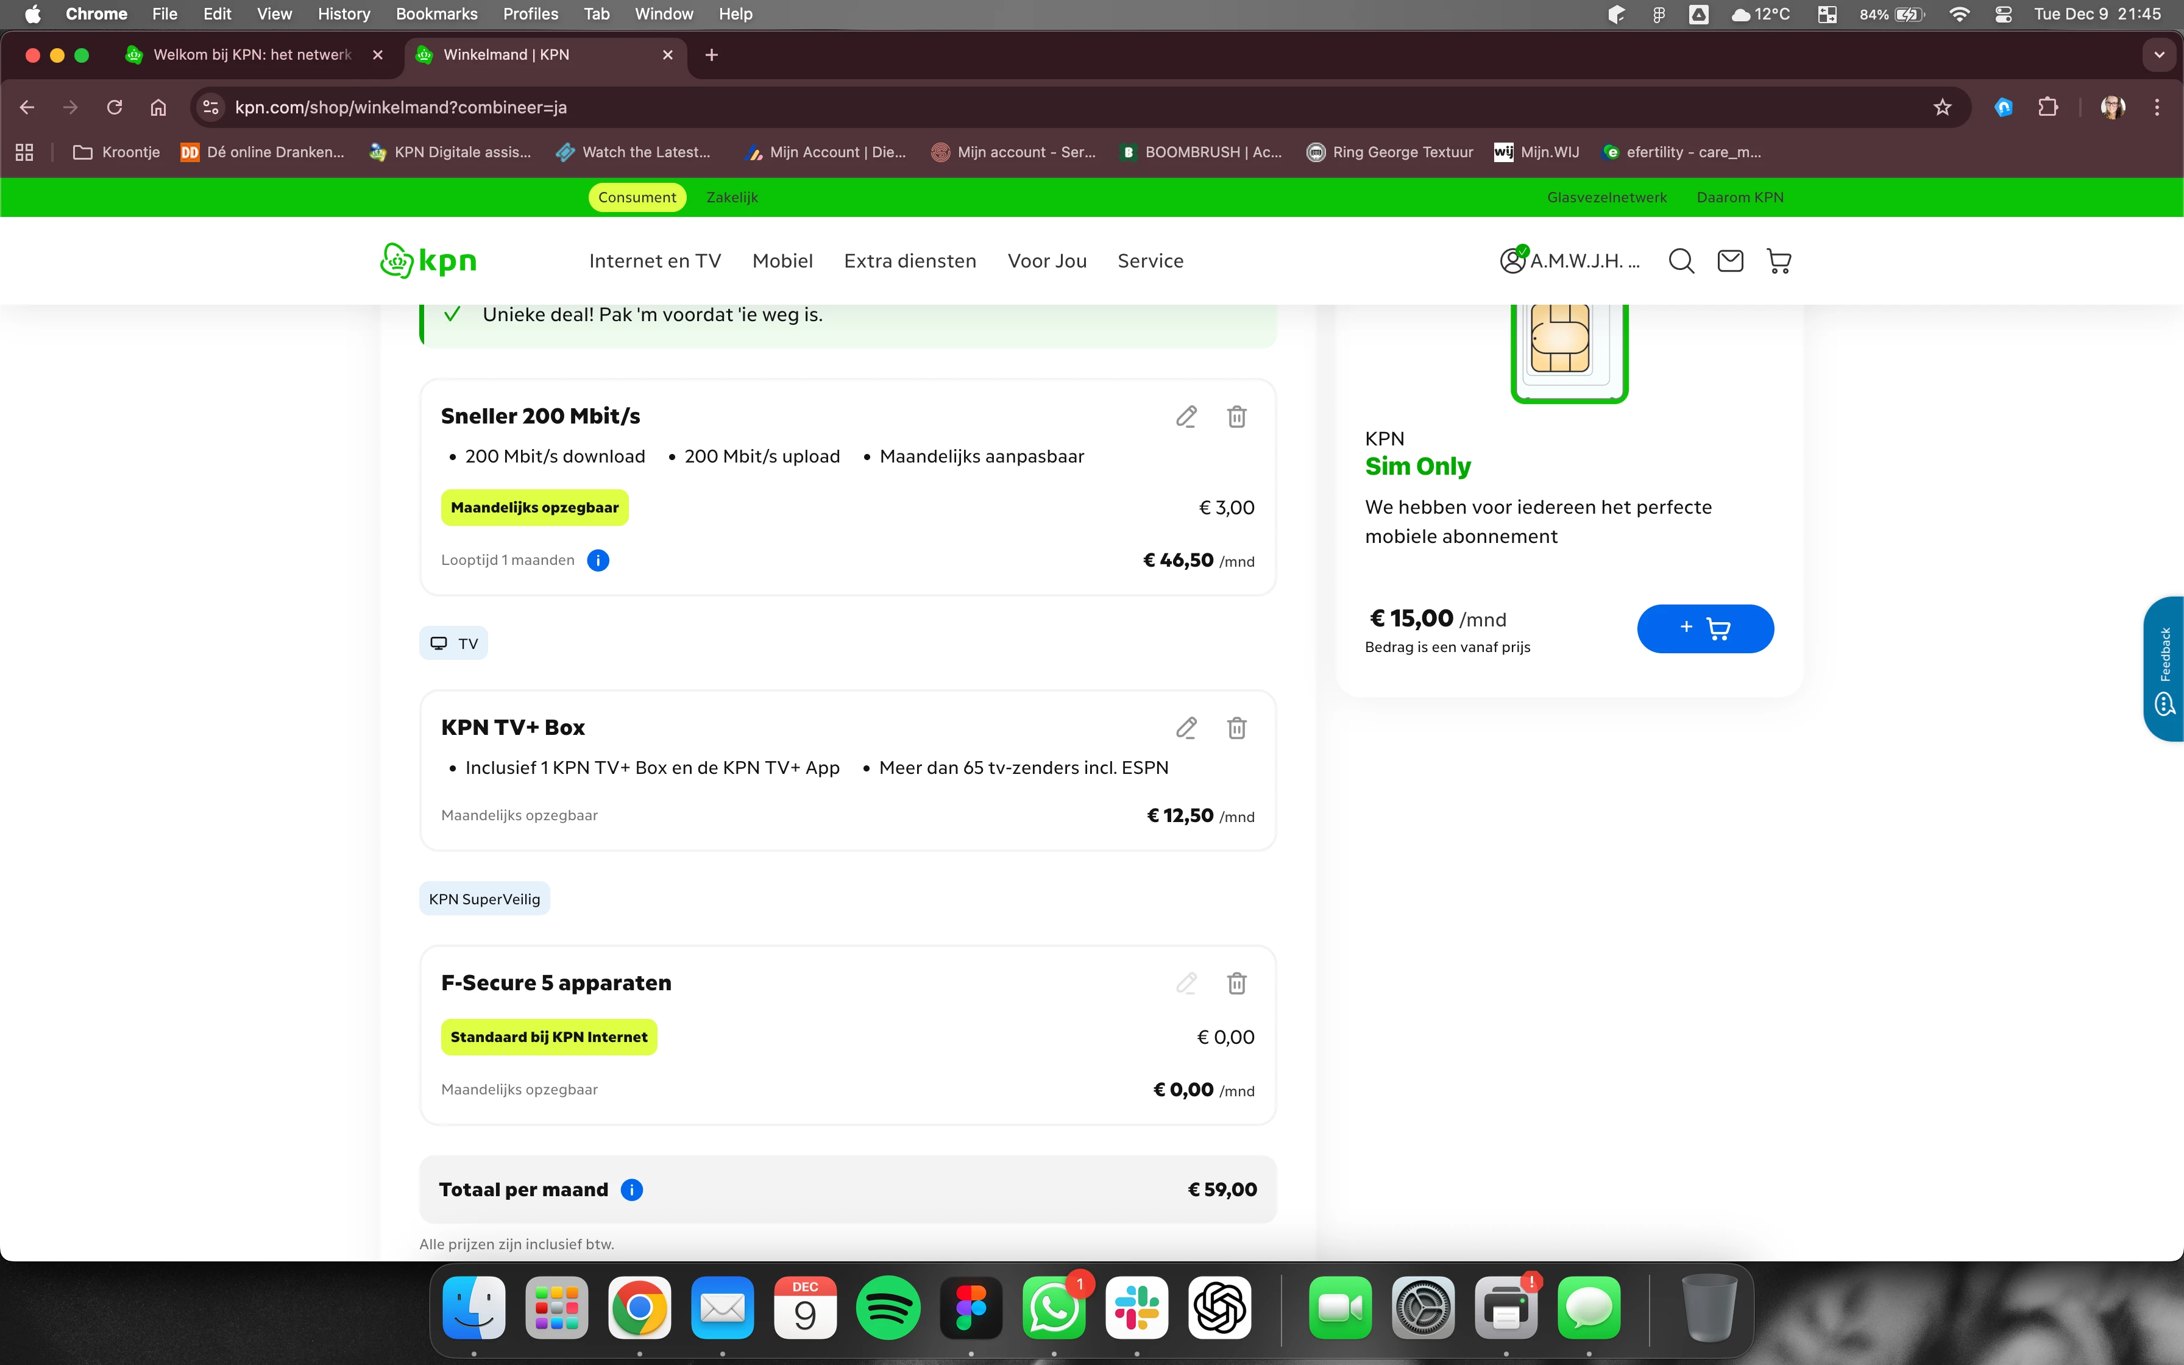The height and width of the screenshot is (1365, 2184).
Task: Delete F-Secure 5 apparaten item
Action: [x=1236, y=983]
